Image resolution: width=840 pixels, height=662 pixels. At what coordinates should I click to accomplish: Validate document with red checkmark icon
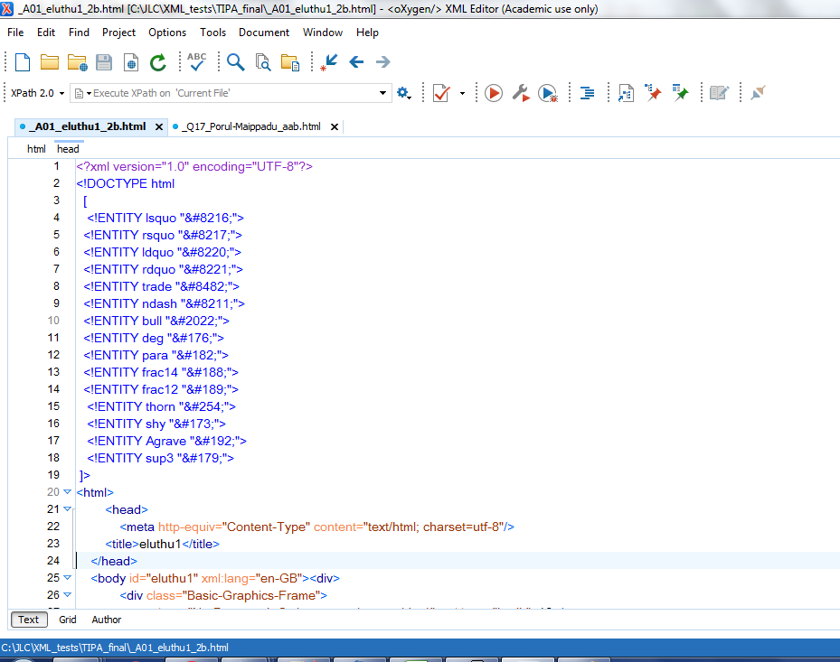click(x=441, y=93)
